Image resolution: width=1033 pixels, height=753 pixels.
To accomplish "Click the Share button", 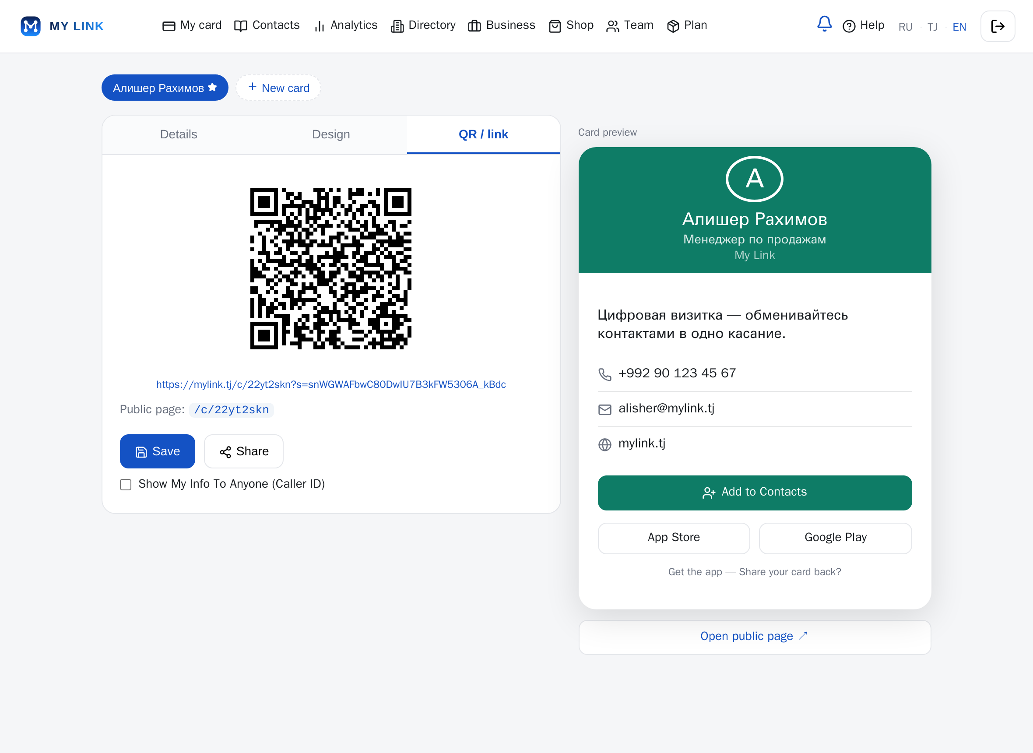I will (x=244, y=451).
